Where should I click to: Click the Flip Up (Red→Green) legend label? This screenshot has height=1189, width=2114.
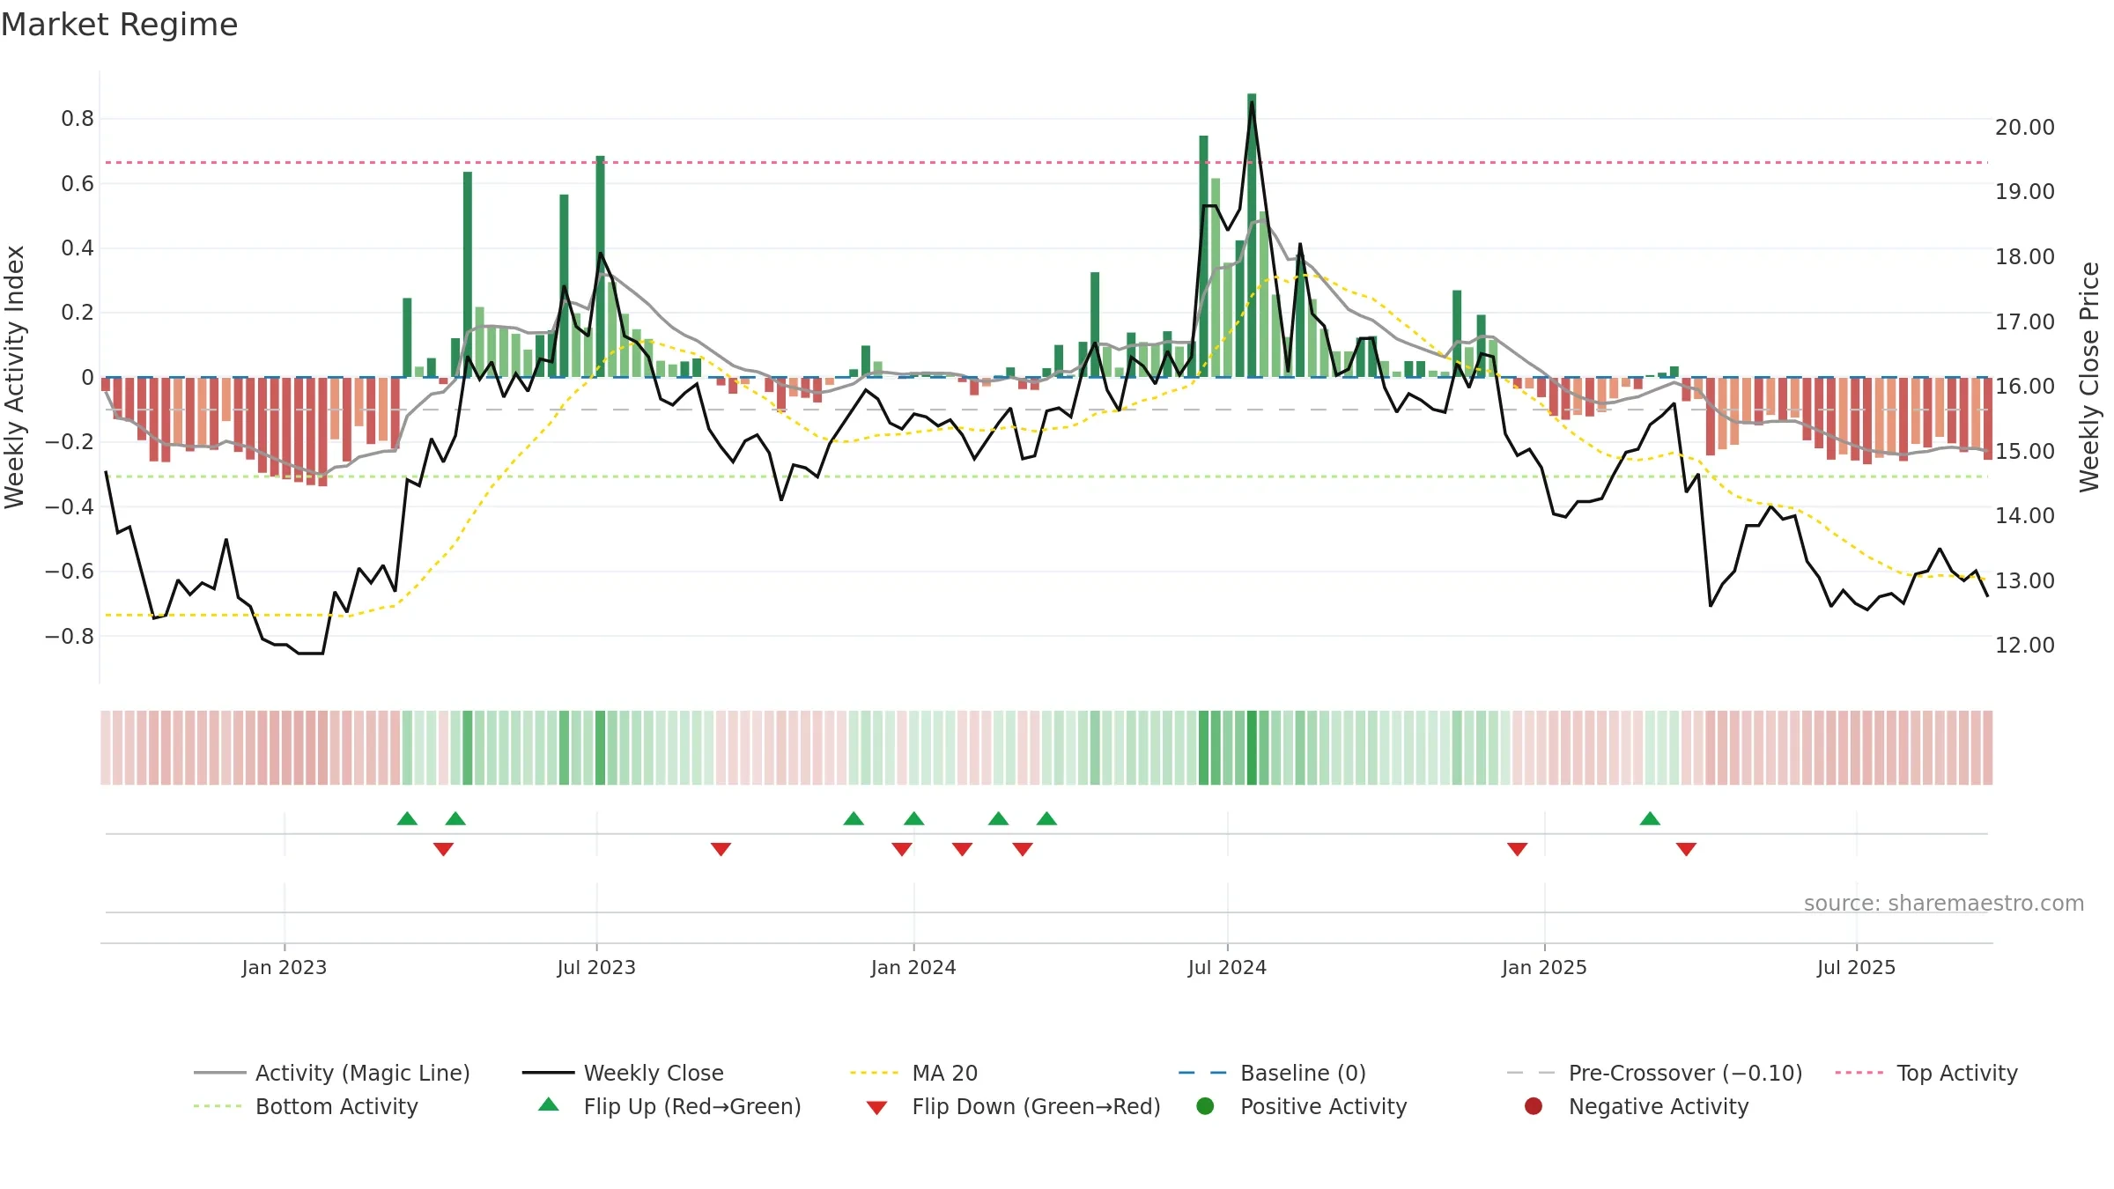tap(692, 1106)
